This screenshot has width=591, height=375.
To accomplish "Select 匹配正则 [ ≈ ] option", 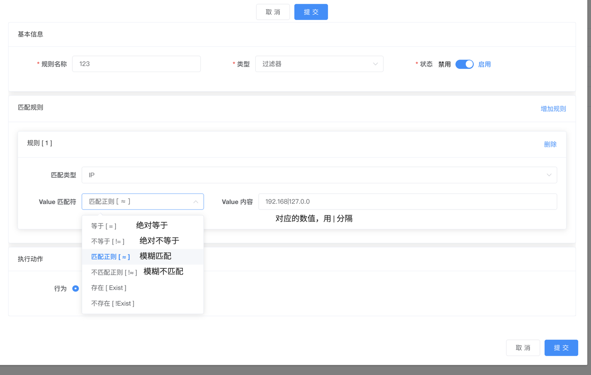I will tap(110, 257).
